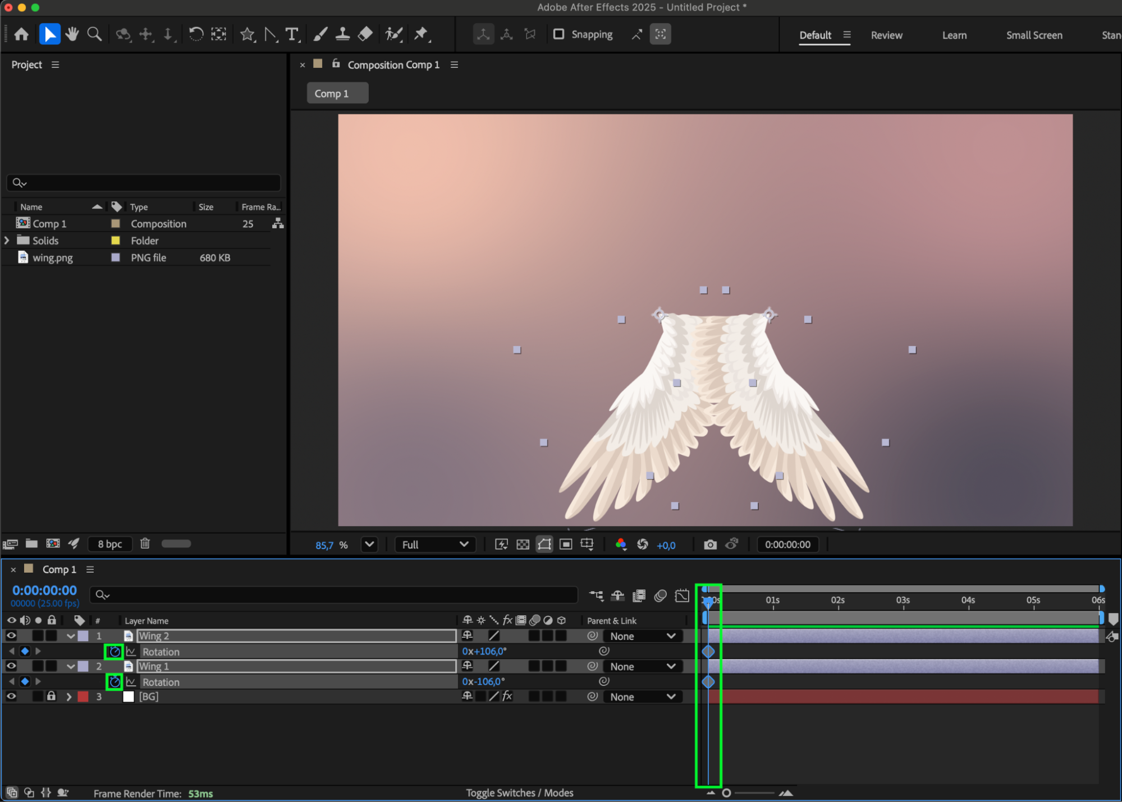The image size is (1122, 802).
Task: Open the Project panel menu
Action: (x=55, y=65)
